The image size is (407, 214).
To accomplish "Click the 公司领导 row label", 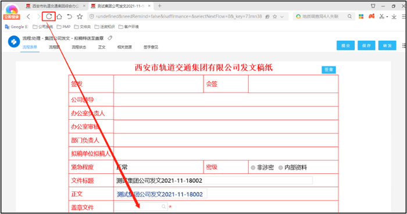I will click(83, 99).
